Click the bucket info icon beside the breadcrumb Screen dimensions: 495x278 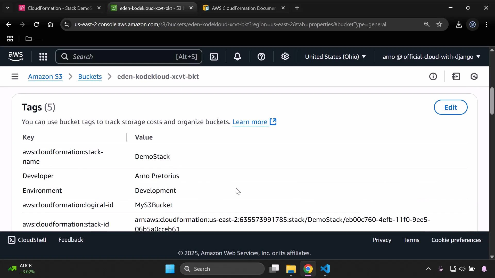click(433, 76)
